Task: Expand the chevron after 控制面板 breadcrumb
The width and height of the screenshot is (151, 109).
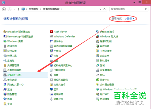Action: click(x=41, y=9)
